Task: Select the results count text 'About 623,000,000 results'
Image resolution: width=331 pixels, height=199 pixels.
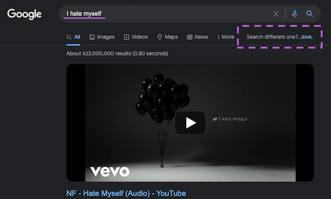Action: click(99, 54)
